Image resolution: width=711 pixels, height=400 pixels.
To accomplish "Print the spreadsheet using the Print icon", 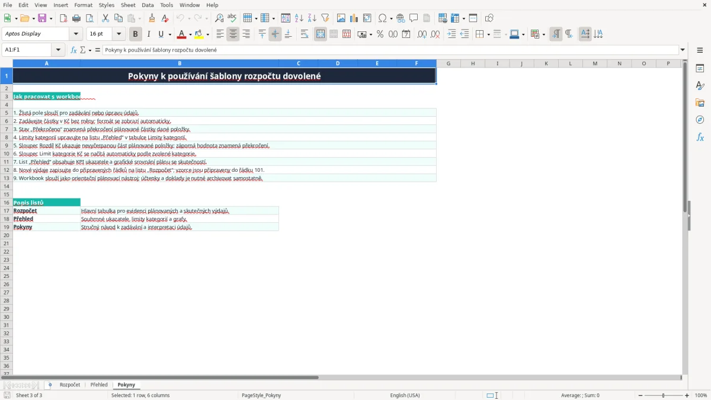I will tap(76, 18).
